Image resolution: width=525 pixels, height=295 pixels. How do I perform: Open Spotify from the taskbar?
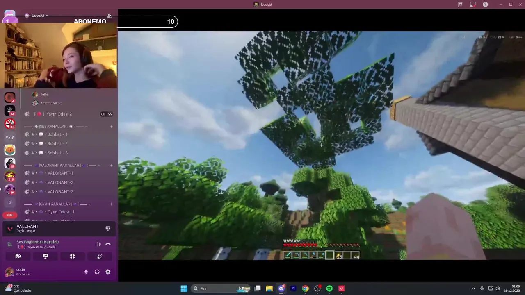point(329,288)
